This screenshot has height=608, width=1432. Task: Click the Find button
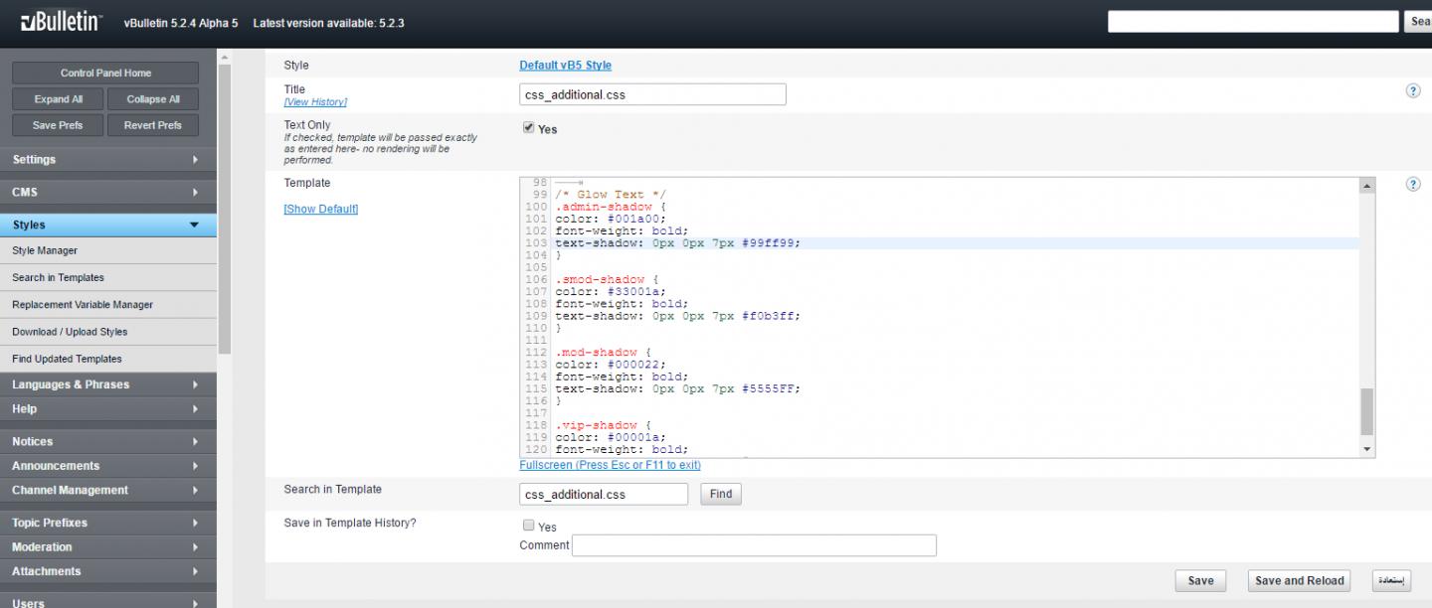tap(721, 494)
